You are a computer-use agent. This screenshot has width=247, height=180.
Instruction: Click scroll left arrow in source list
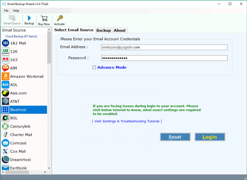pyautogui.click(x=3, y=172)
